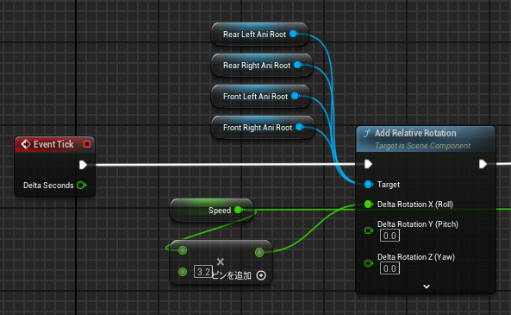The height and width of the screenshot is (315, 511).
Task: Click the Rear Left Ani Root output pin
Action: pyautogui.click(x=294, y=34)
